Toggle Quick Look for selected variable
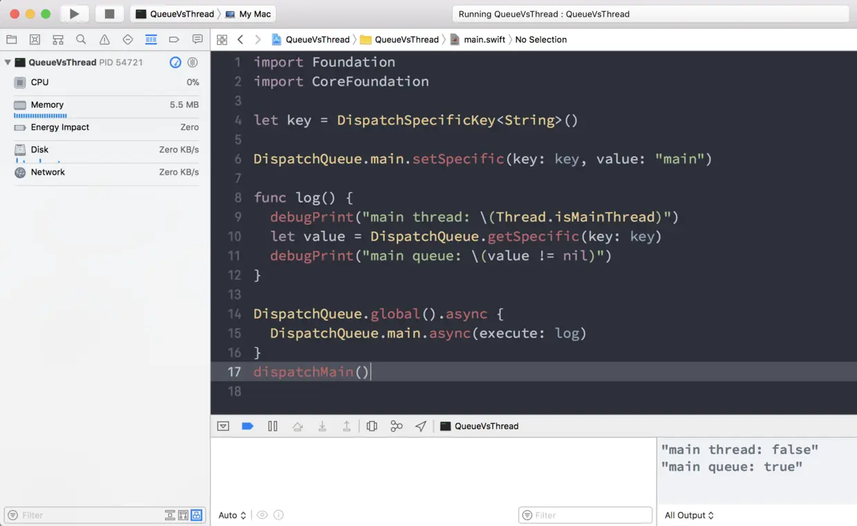This screenshot has width=857, height=526. [262, 515]
